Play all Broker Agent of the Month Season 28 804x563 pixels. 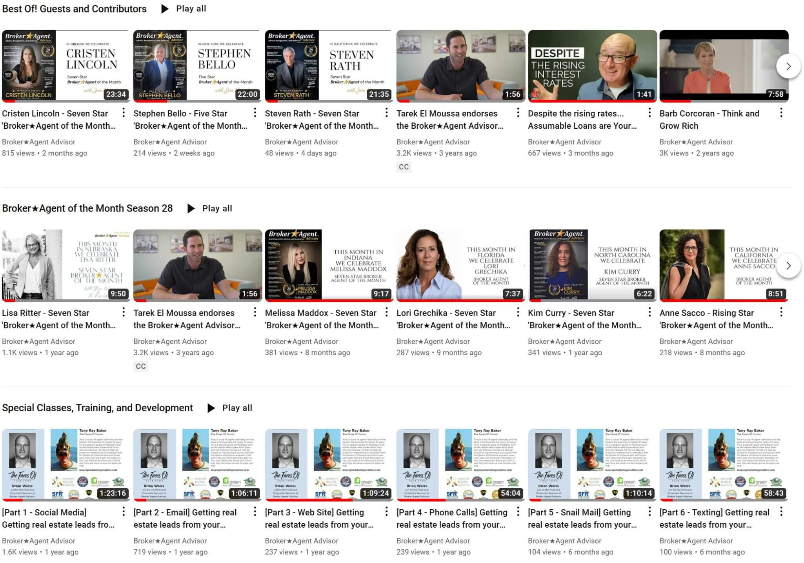[x=209, y=208]
